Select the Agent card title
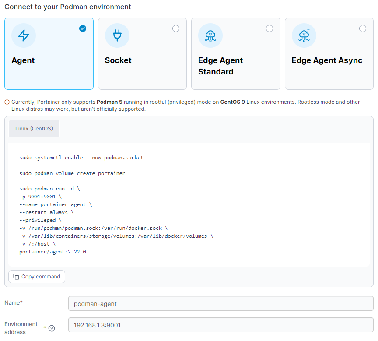Image resolution: width=378 pixels, height=341 pixels. coord(23,60)
